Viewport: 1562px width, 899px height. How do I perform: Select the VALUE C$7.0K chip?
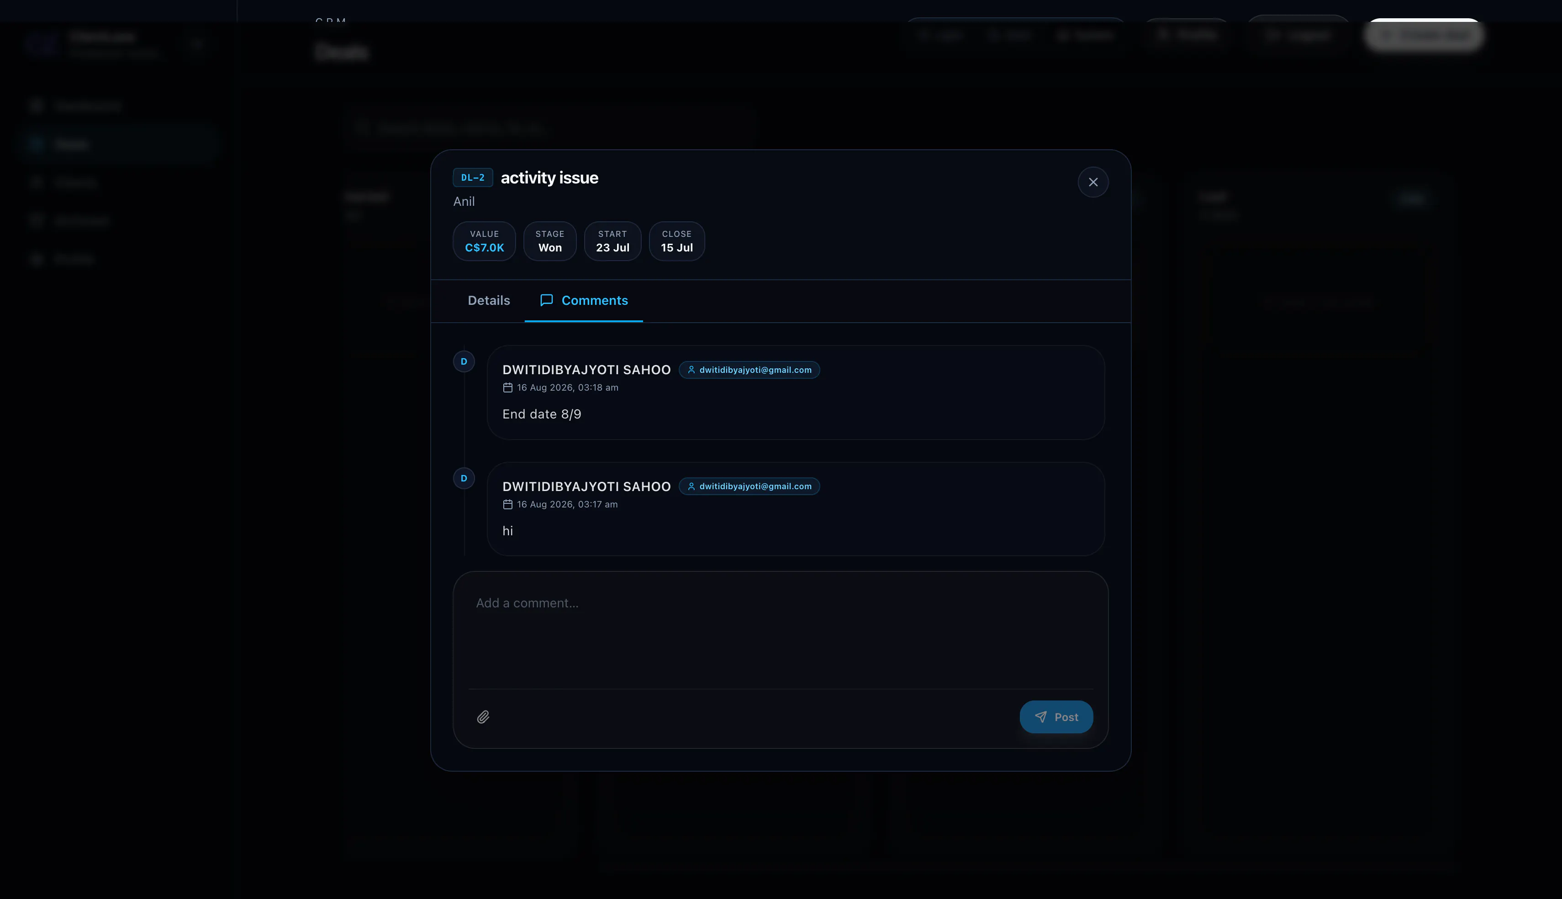point(485,241)
